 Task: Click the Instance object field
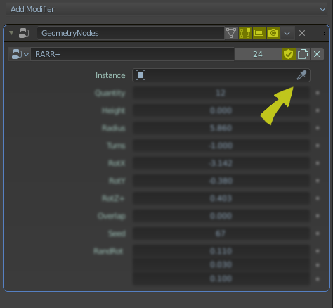tap(221, 75)
